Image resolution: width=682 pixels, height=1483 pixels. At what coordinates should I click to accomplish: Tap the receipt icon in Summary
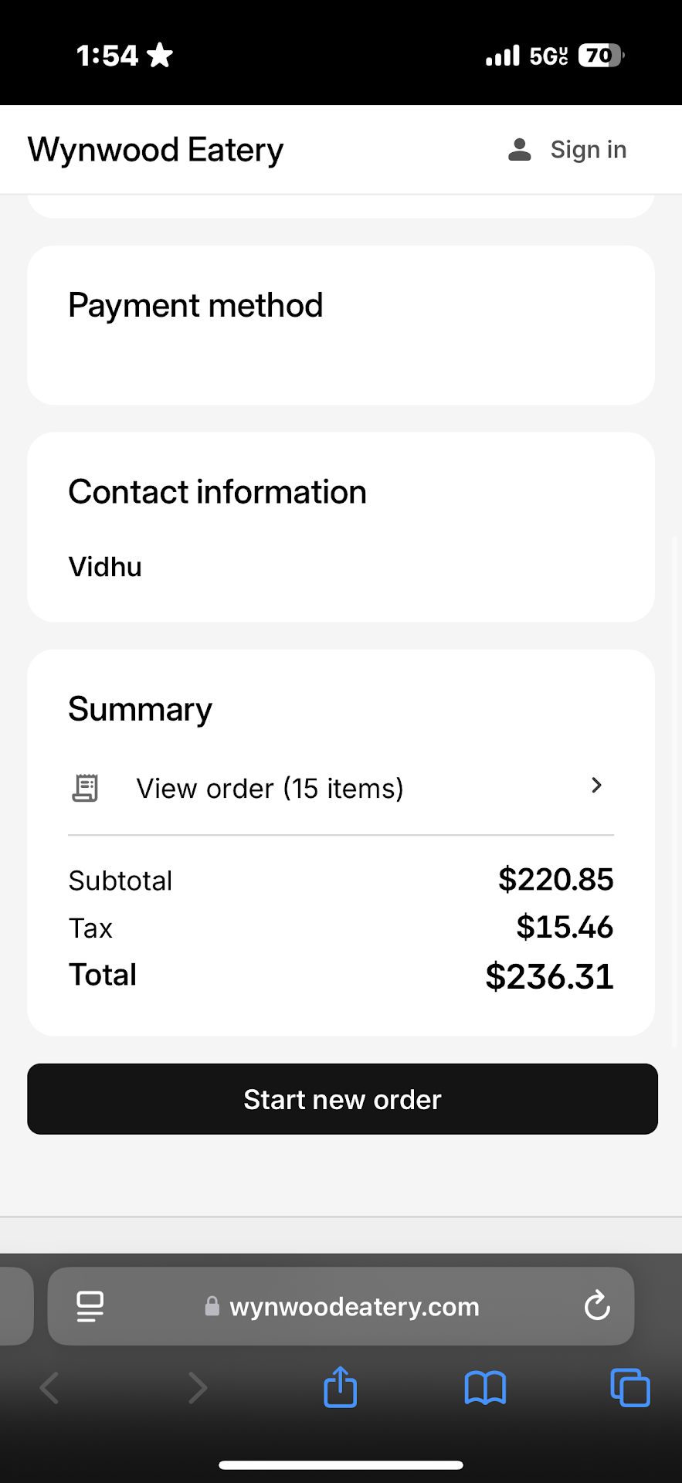(85, 788)
